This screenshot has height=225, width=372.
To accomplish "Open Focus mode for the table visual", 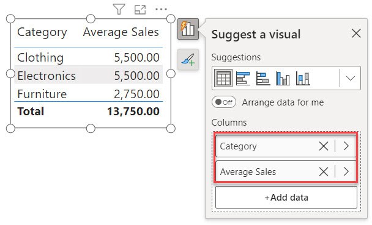I will pos(140,10).
